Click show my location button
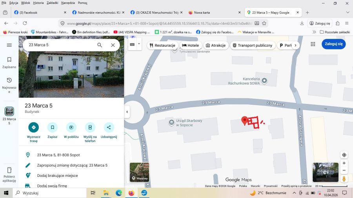This screenshot has width=353, height=198. tap(344, 155)
